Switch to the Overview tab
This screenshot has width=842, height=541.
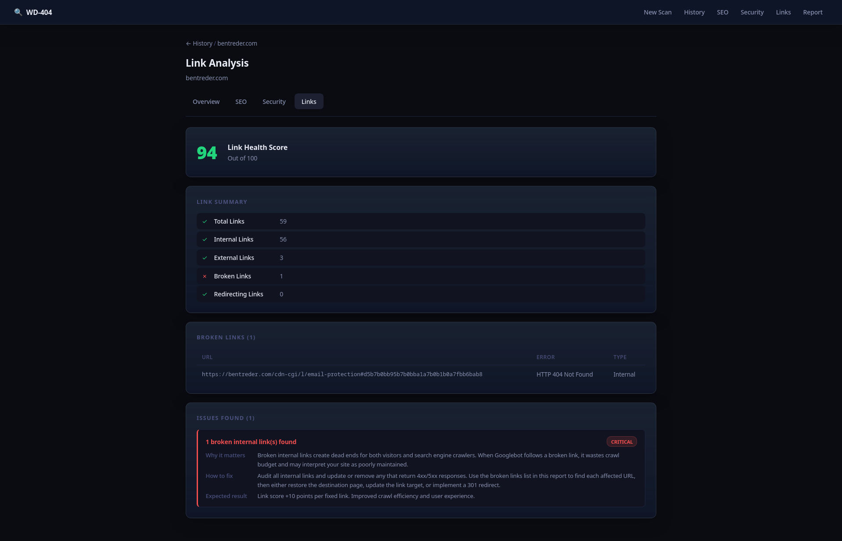(206, 102)
